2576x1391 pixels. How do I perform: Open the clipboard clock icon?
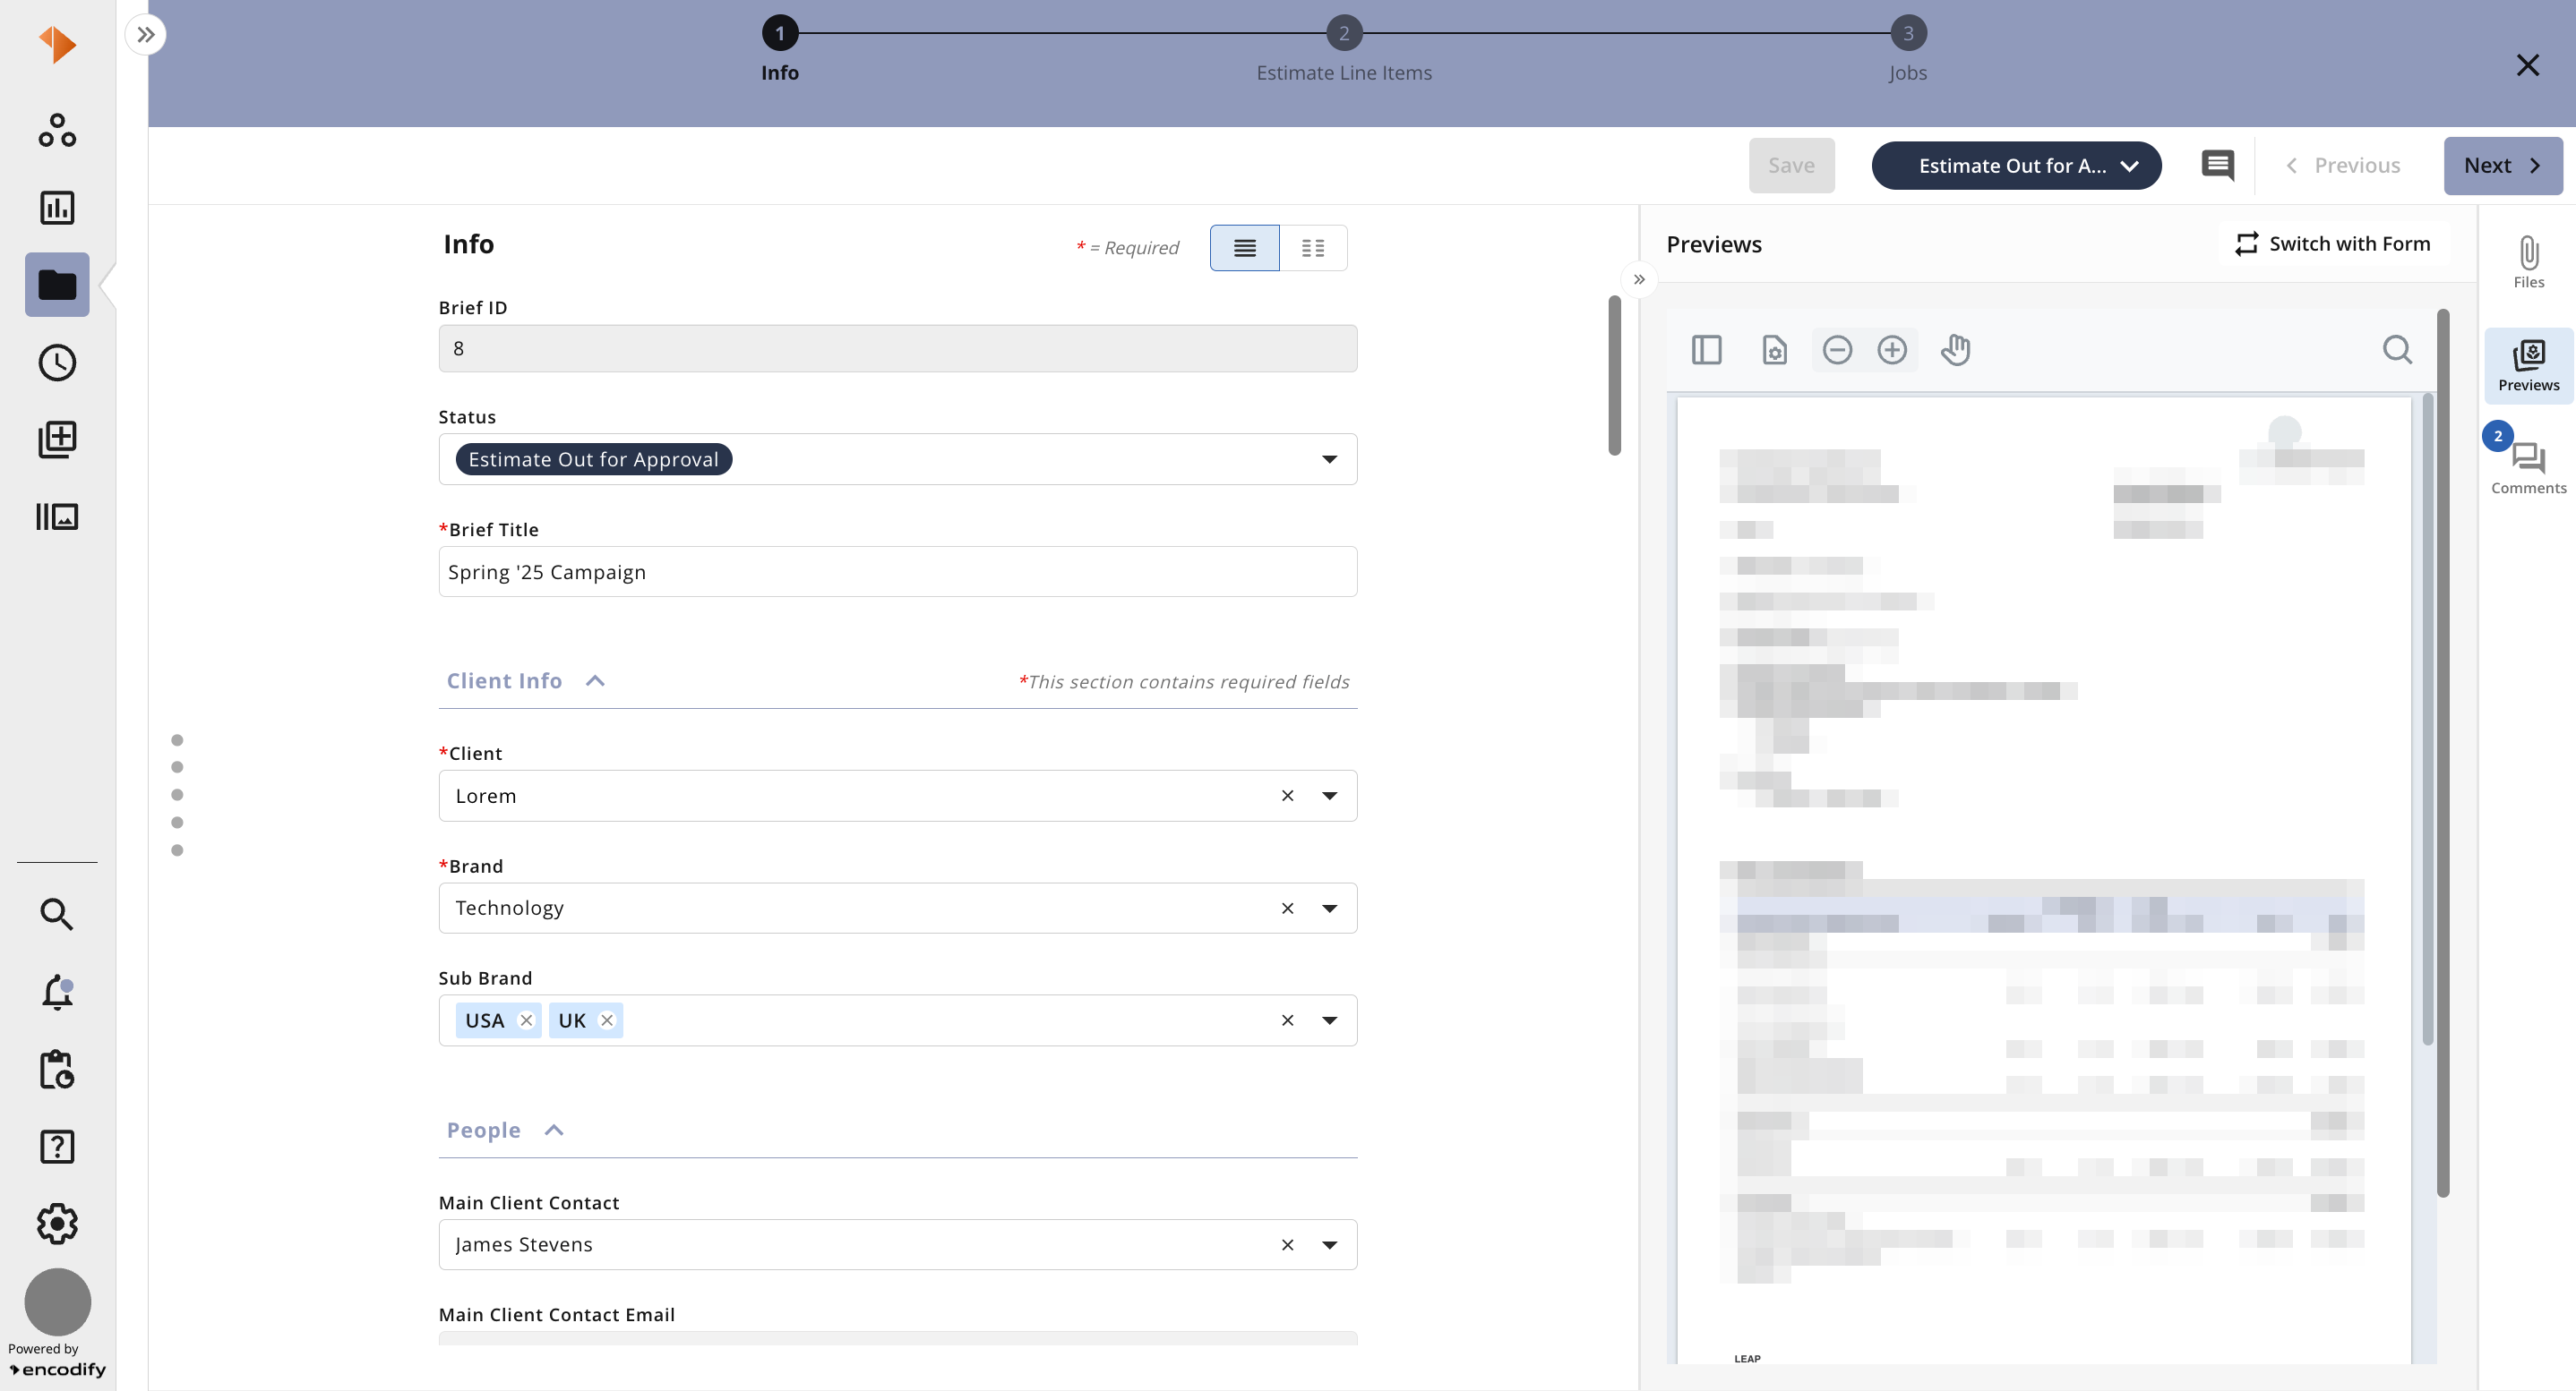point(57,1070)
